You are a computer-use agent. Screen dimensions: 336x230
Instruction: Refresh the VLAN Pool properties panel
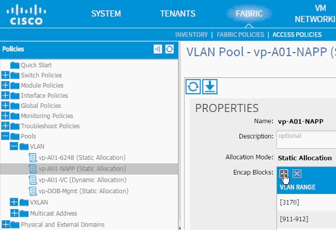coord(193,86)
